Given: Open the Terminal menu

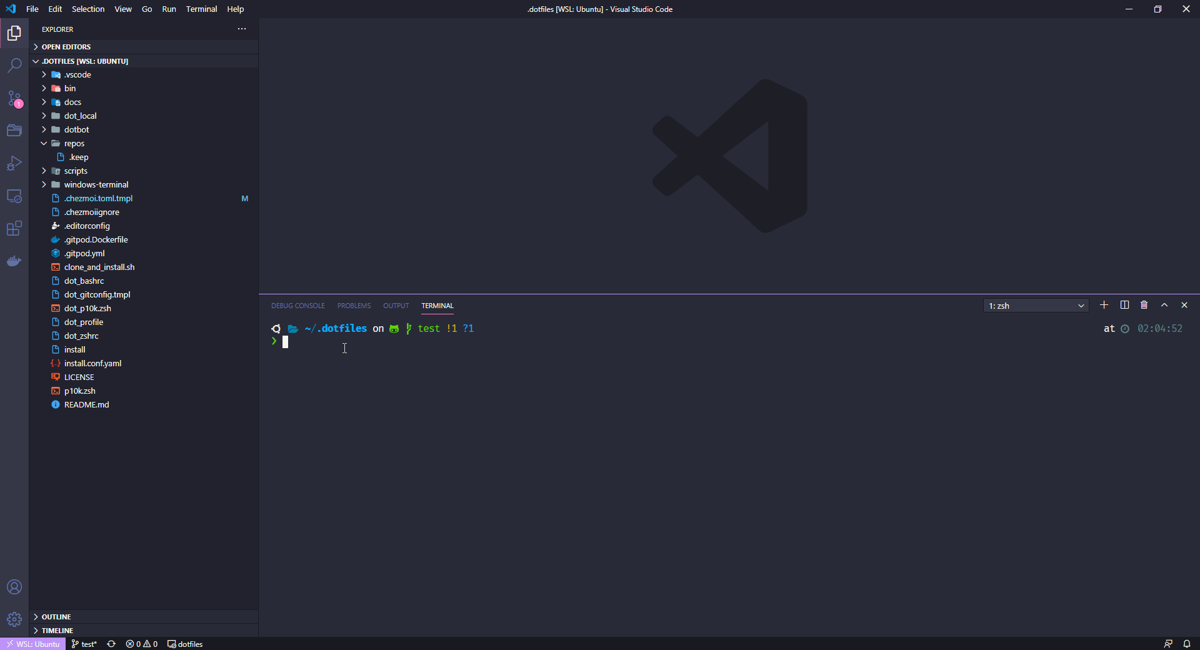Looking at the screenshot, I should coord(201,9).
